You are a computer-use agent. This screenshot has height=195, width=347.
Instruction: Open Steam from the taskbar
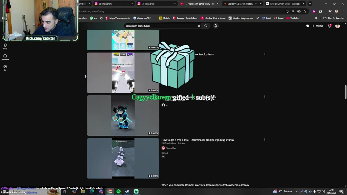click(127, 191)
